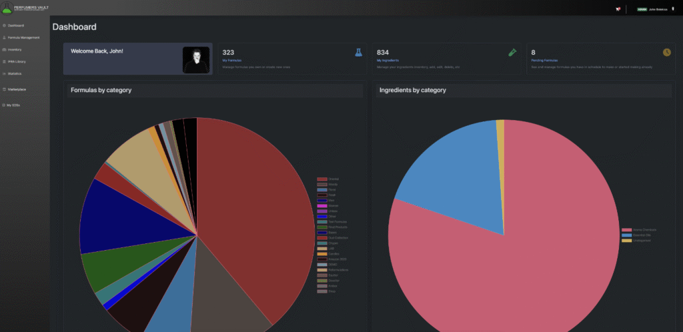
Task: Go to Marketplace in the sidebar
Action: [x=15, y=89]
